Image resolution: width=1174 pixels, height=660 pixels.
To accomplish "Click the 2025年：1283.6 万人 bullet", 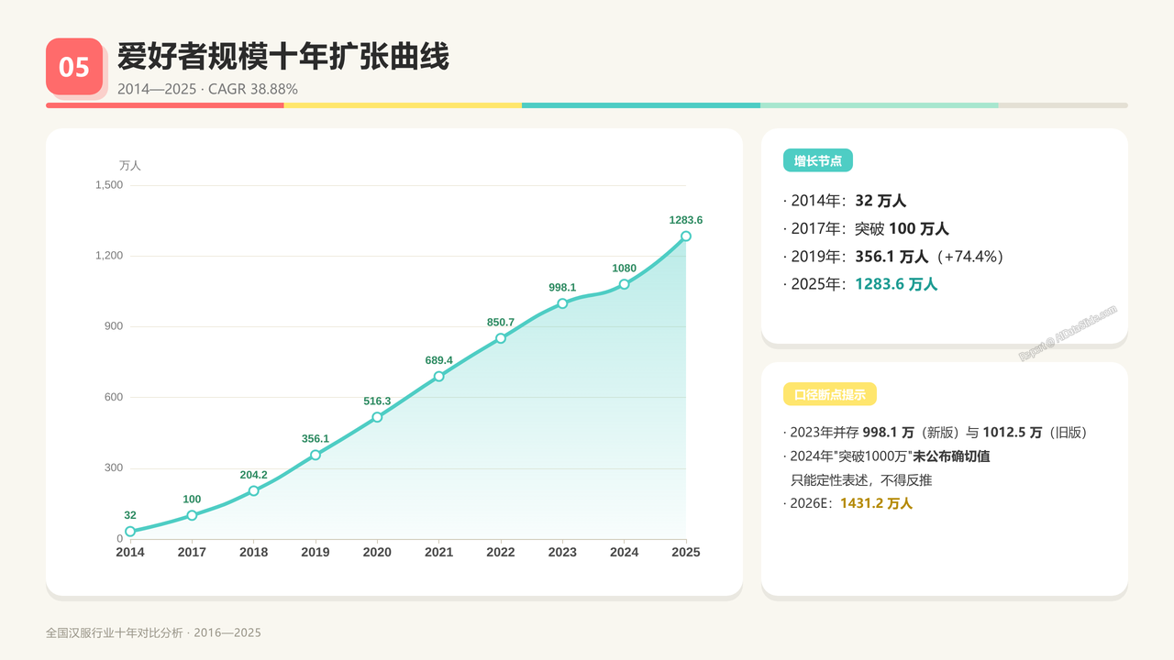I will pos(860,284).
